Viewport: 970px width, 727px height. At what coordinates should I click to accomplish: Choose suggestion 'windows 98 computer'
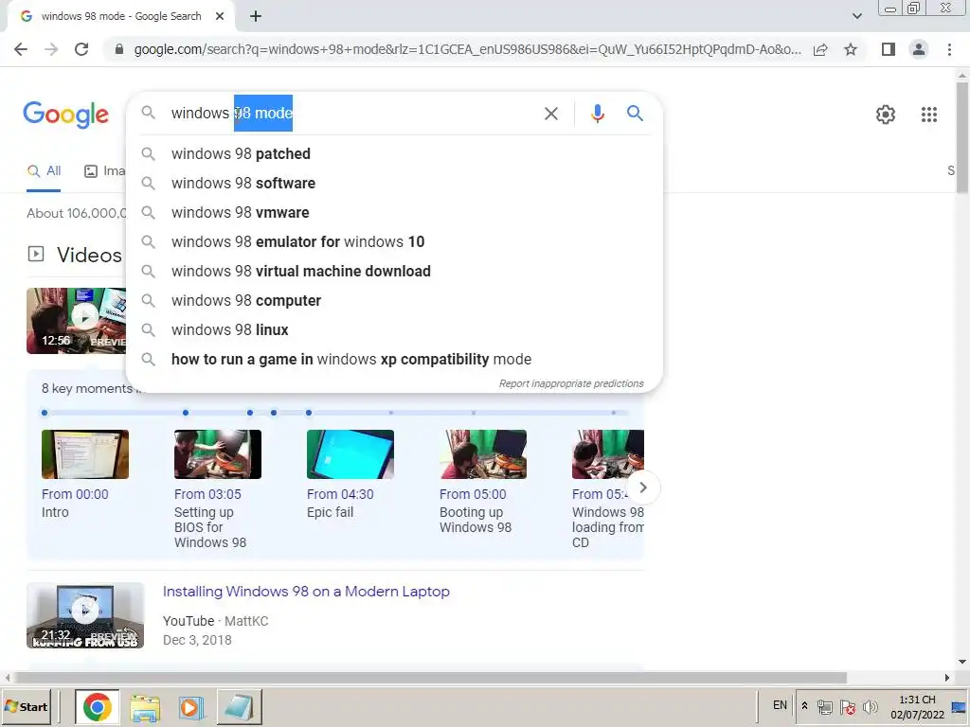[x=394, y=300]
